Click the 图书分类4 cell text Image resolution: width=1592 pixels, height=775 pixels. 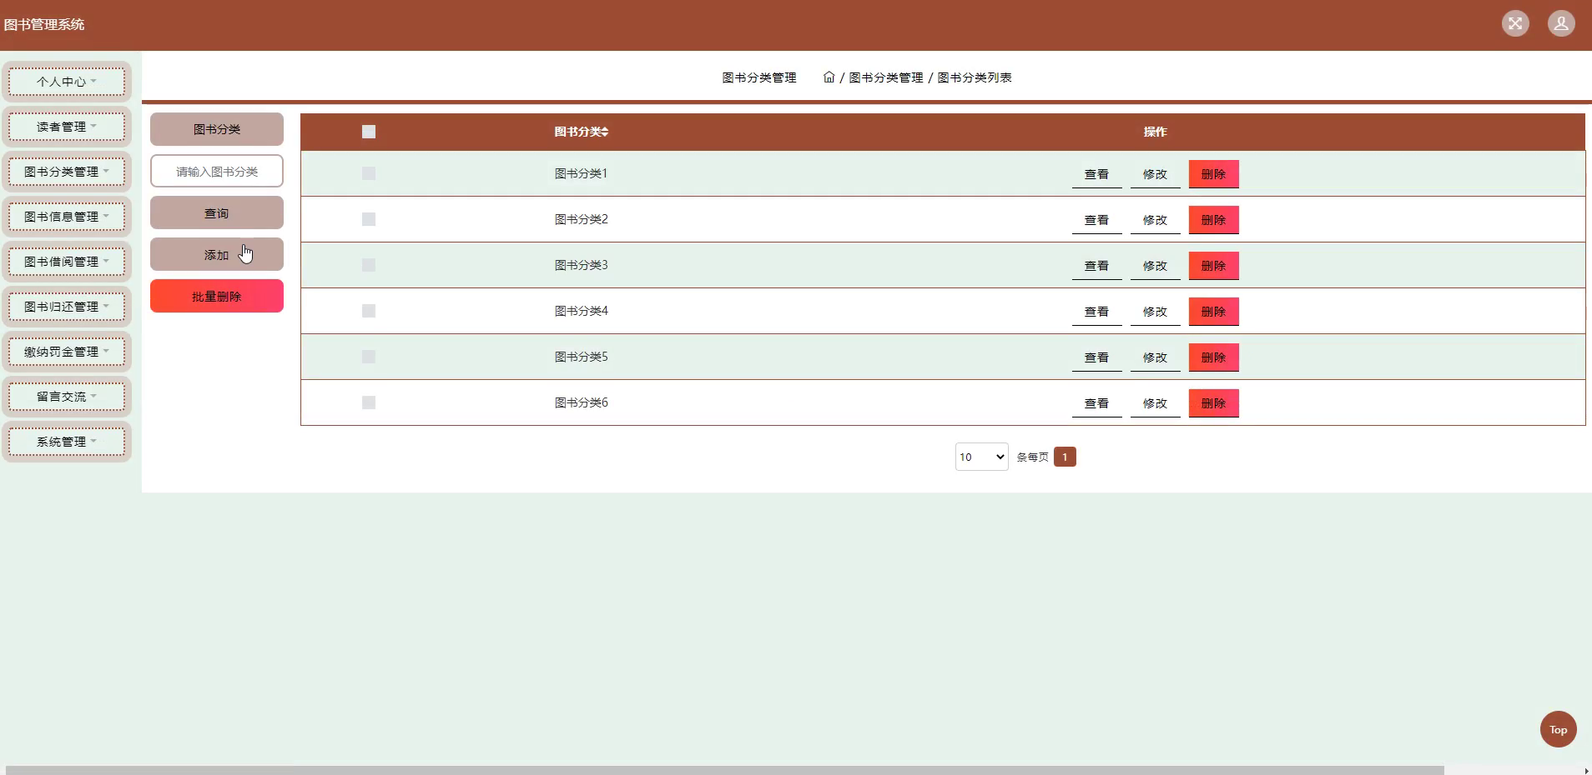click(x=582, y=311)
